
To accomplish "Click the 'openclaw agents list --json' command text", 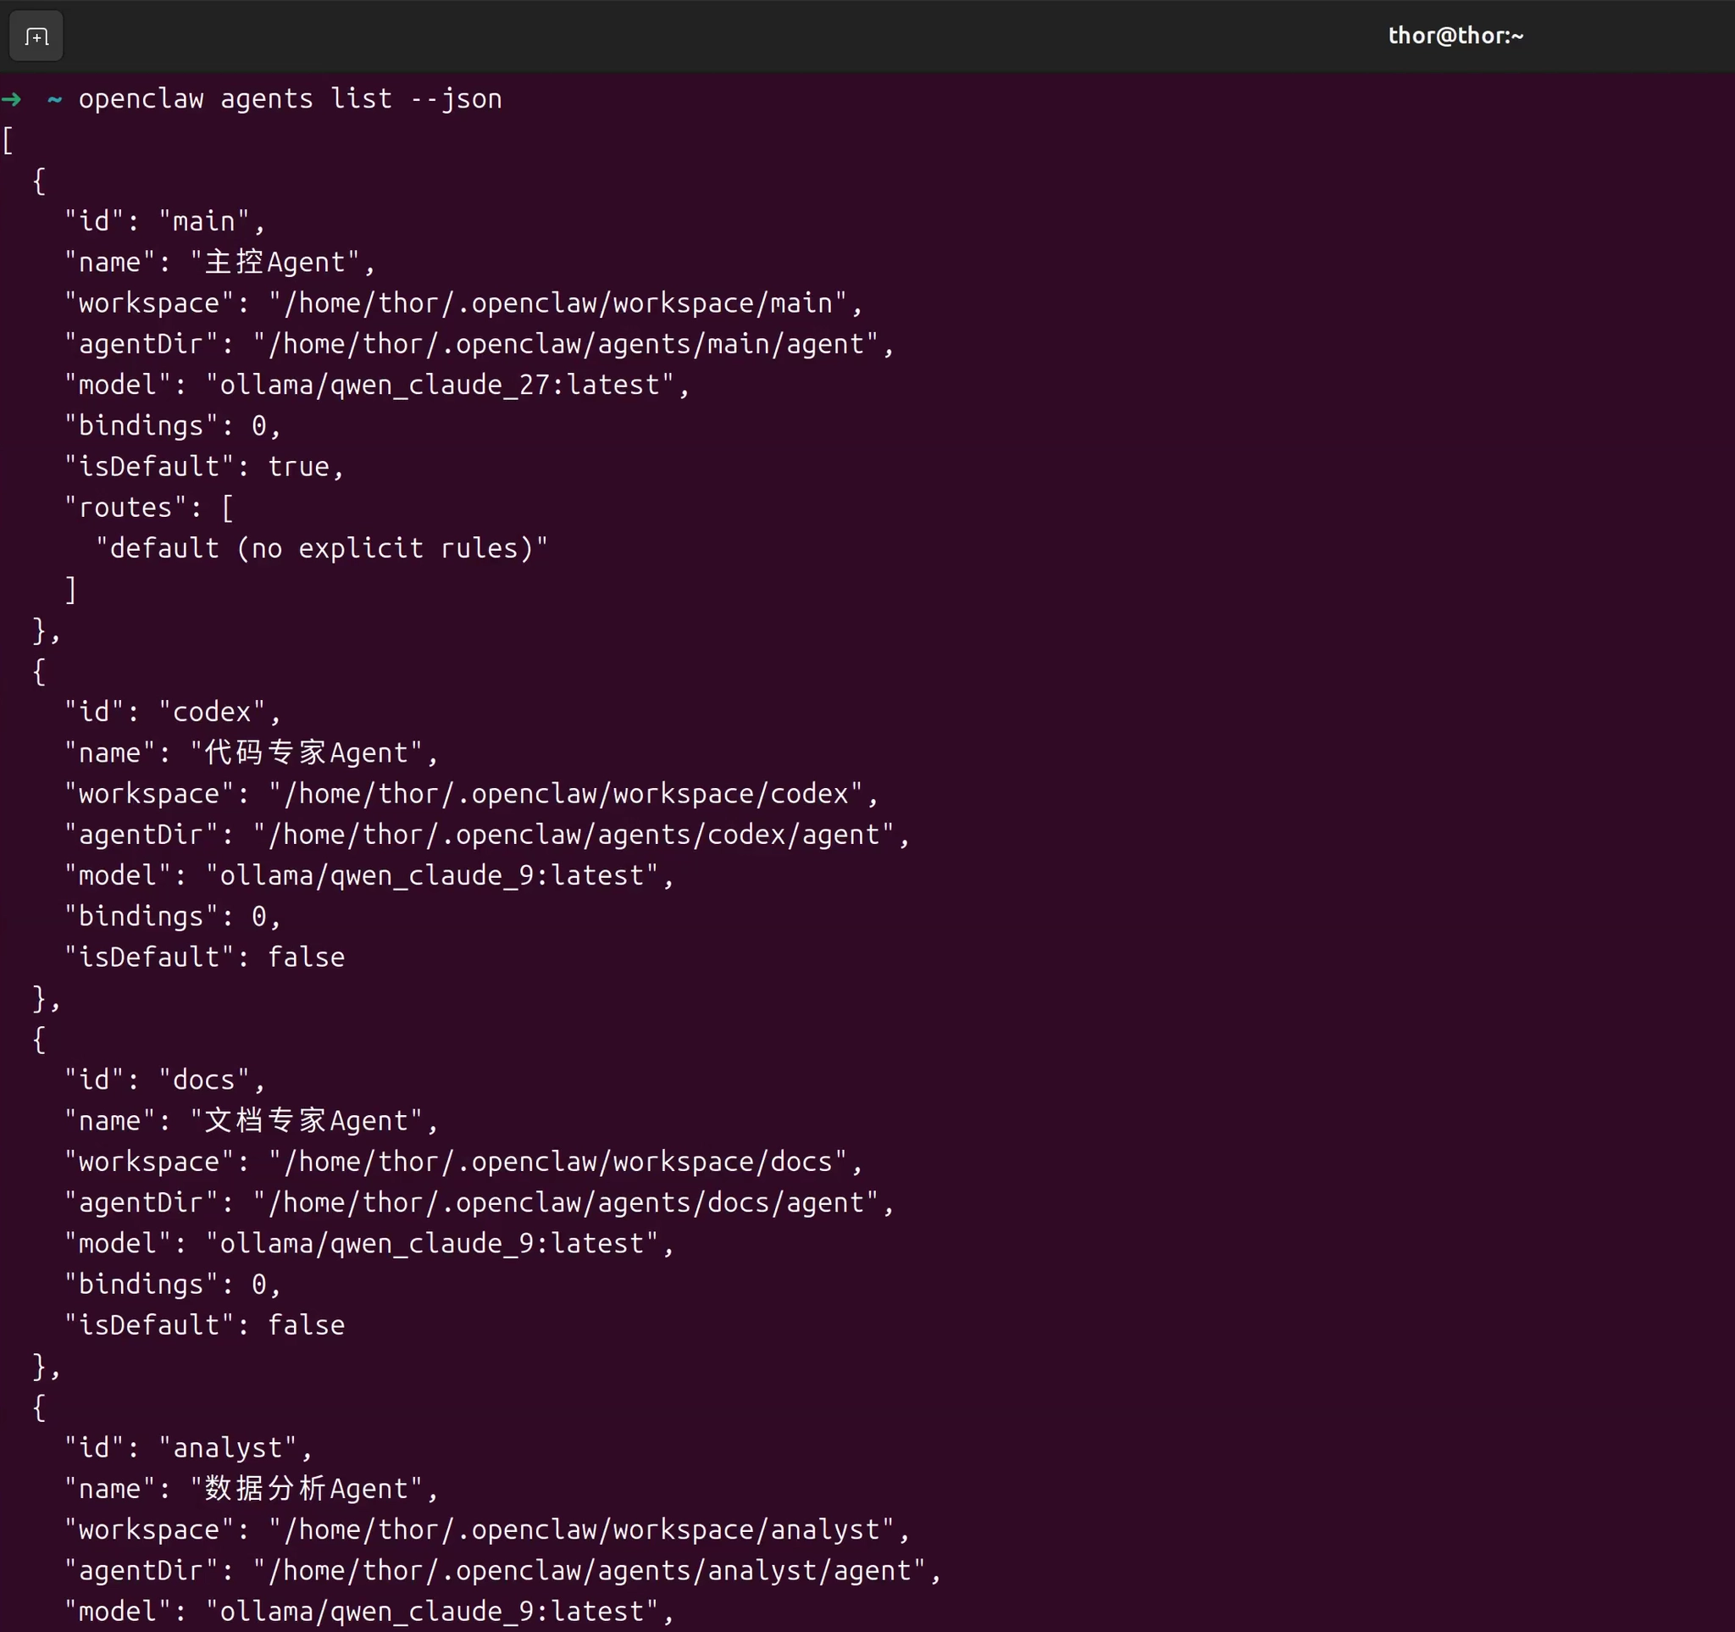I will 290,99.
